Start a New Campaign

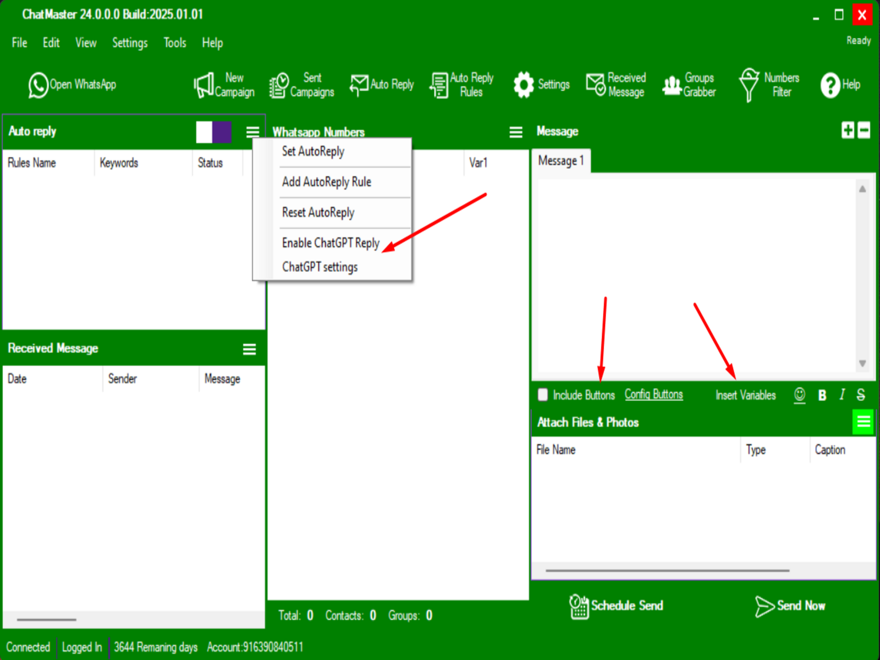pyautogui.click(x=224, y=85)
